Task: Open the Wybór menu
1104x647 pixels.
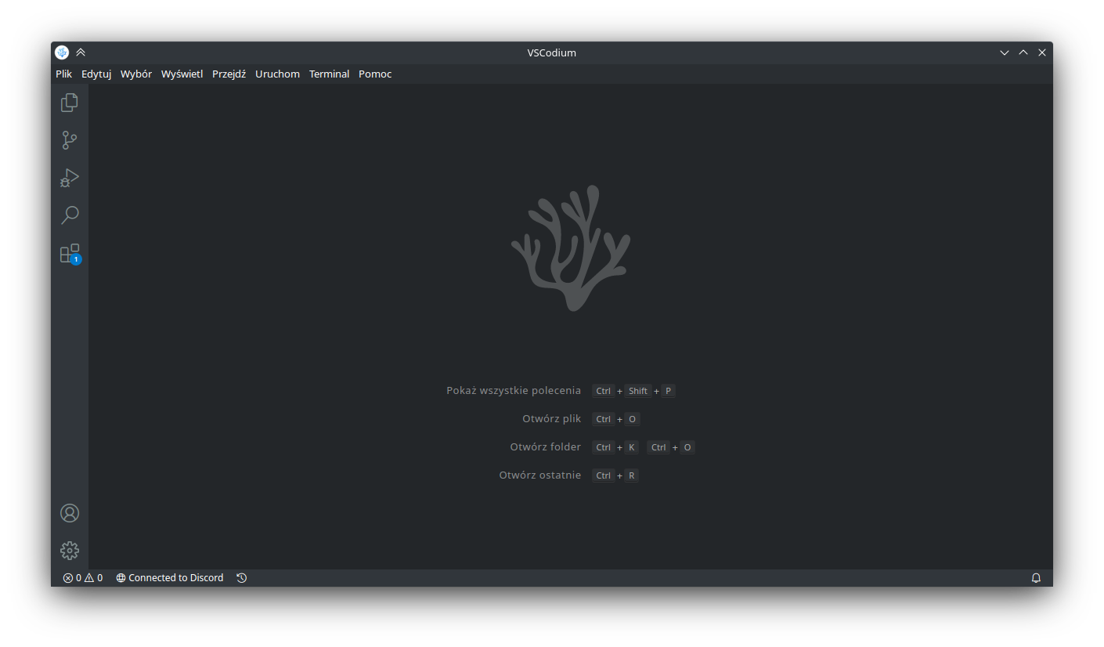Action: 136,74
